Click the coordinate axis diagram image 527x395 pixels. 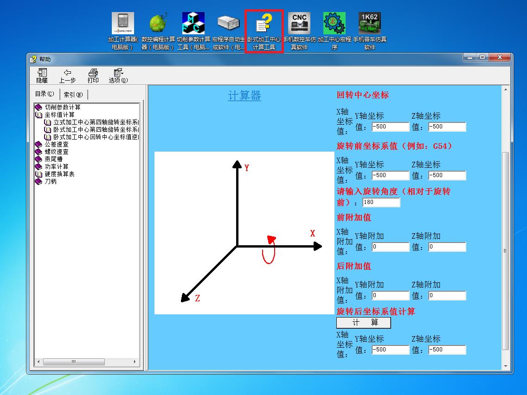point(244,233)
